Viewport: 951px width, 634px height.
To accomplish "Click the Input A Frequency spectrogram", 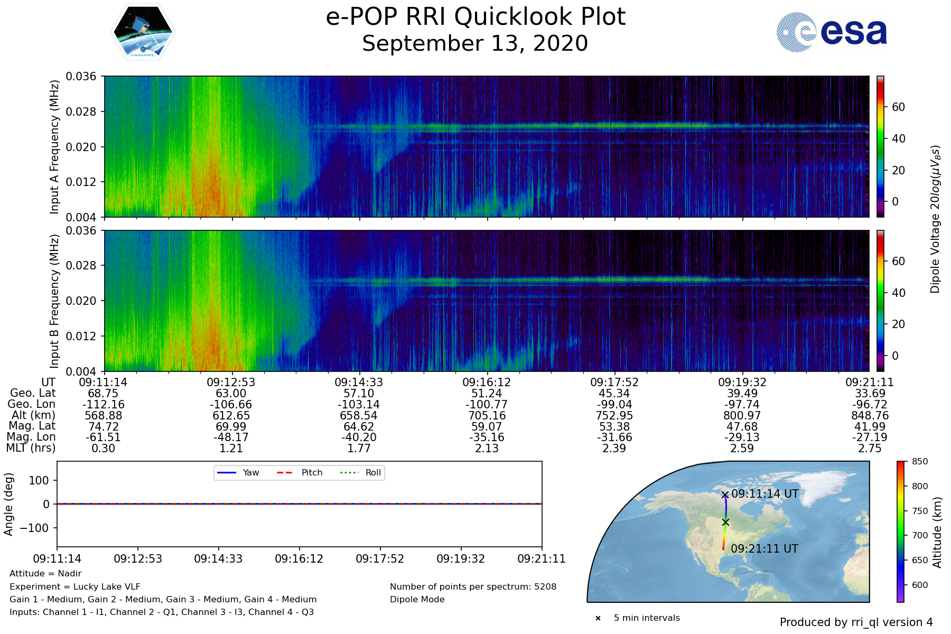I will coord(486,146).
